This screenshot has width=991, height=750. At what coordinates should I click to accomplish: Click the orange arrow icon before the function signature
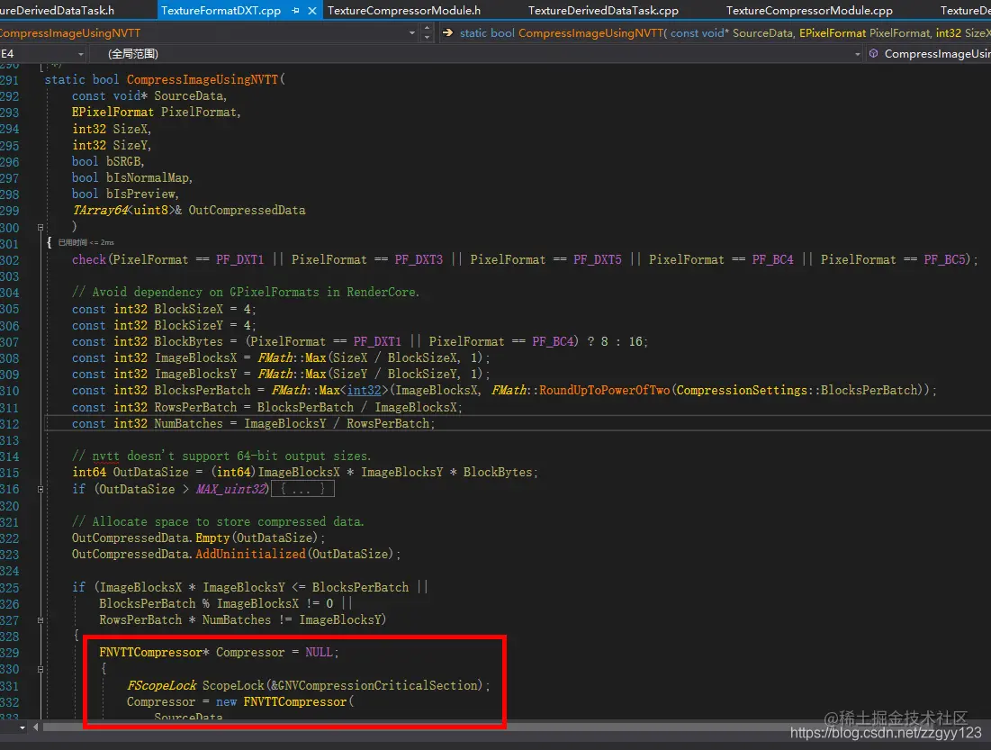pos(447,33)
